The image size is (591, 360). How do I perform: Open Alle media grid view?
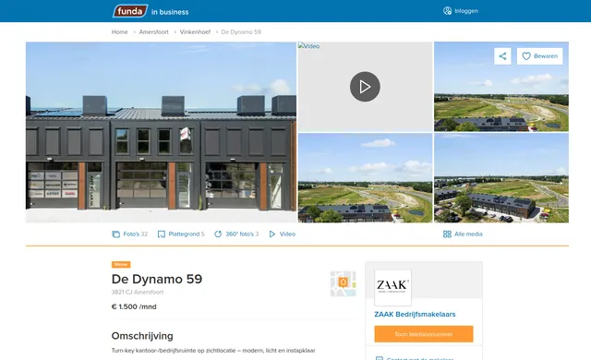[x=463, y=234]
